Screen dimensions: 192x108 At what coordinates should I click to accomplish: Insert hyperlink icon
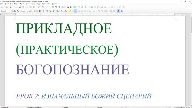click(x=91, y=7)
